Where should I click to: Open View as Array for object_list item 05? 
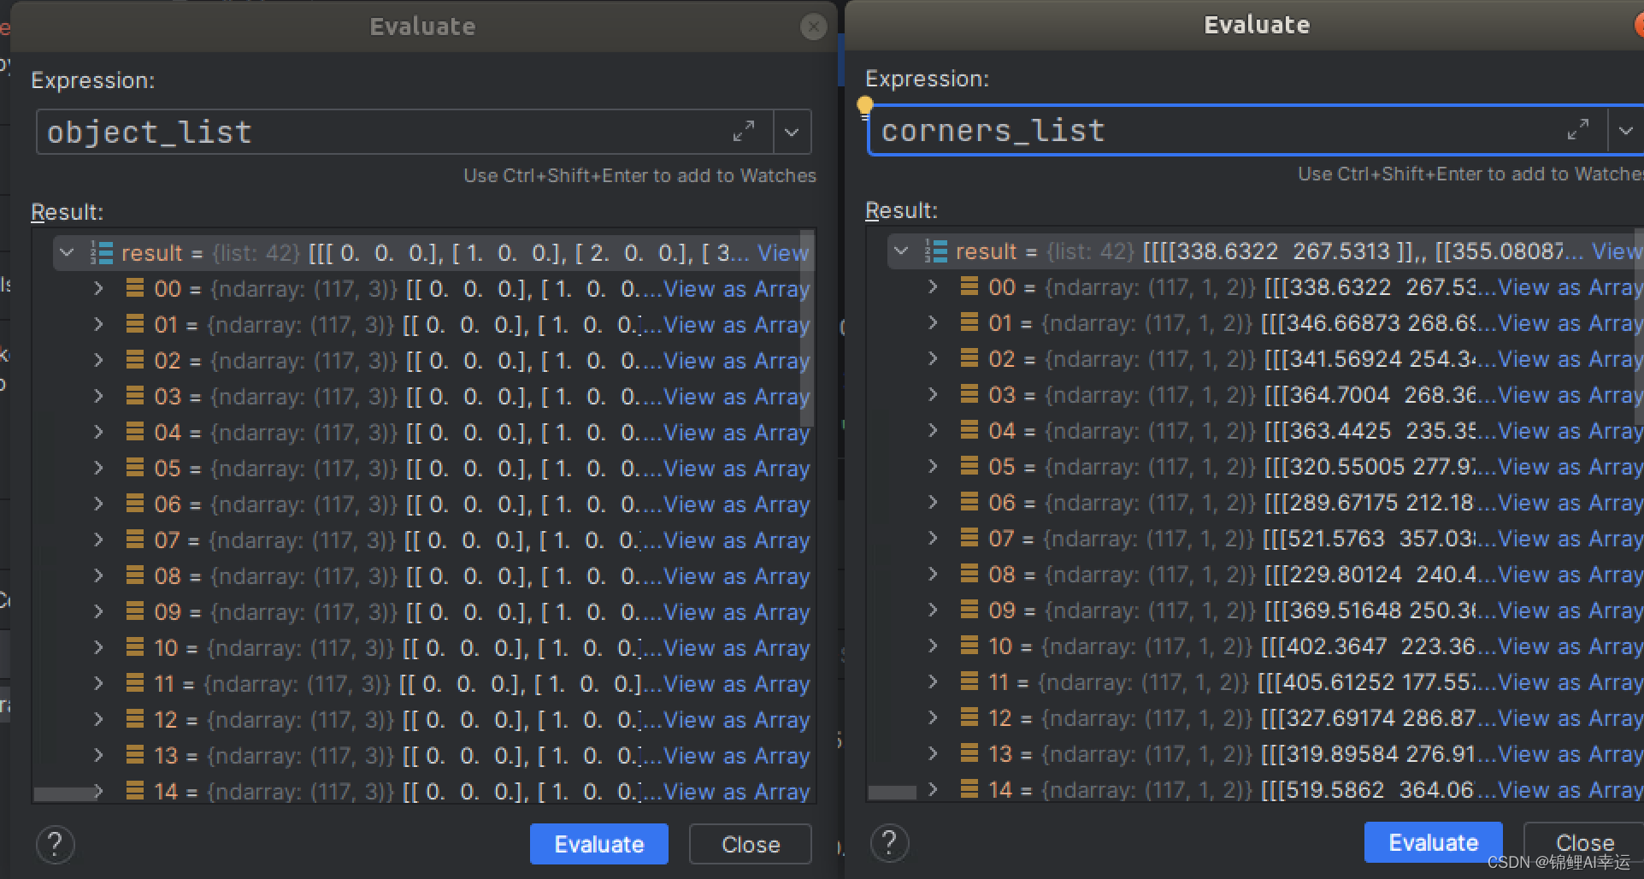736,469
